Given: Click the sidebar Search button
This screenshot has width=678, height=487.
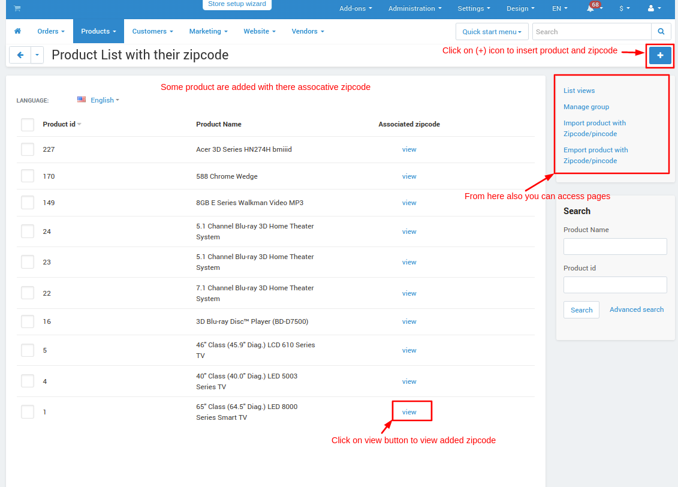Looking at the screenshot, I should pyautogui.click(x=581, y=309).
